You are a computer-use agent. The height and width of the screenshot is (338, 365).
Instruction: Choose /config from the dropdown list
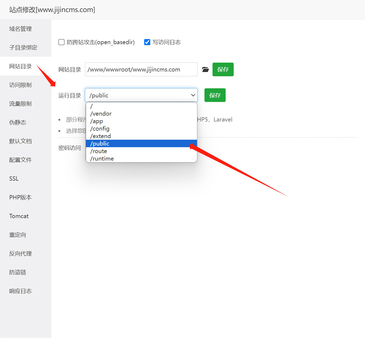(x=141, y=128)
